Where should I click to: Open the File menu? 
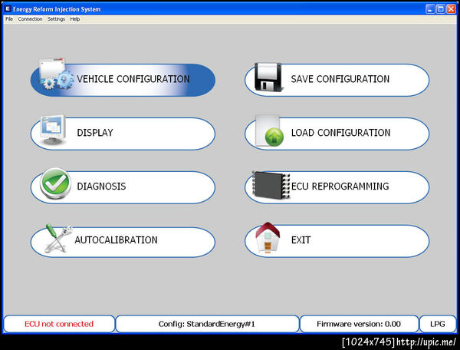tap(9, 19)
